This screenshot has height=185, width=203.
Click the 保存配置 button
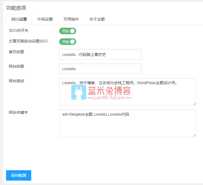19,175
